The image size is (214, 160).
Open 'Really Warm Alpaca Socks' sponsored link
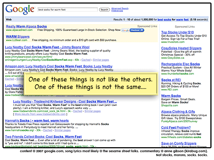26,26
